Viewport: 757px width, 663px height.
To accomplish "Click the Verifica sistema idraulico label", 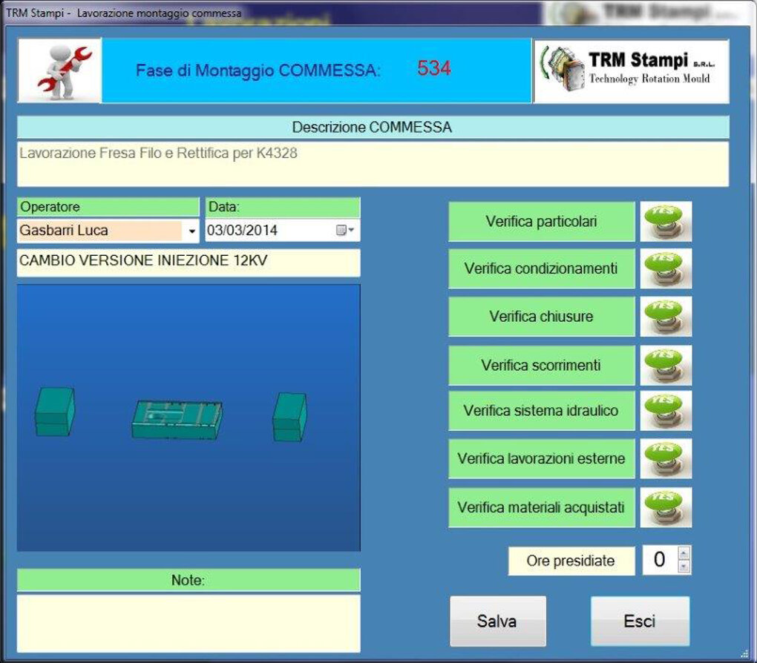I will pos(541,410).
